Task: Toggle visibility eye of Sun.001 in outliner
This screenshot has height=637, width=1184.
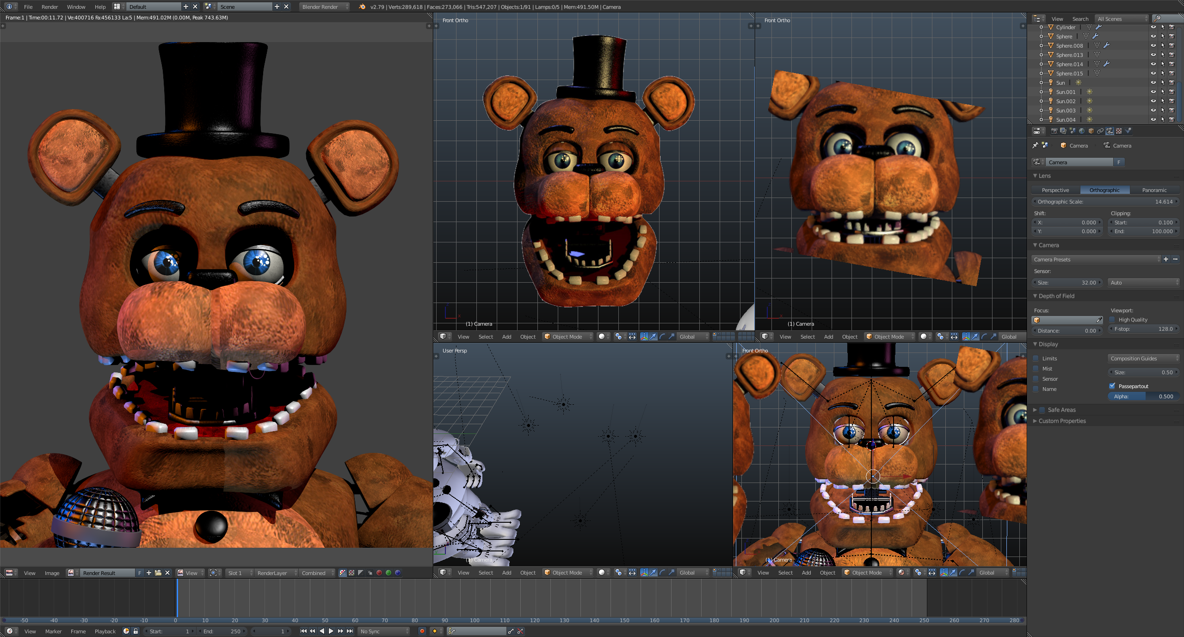Action: pyautogui.click(x=1153, y=92)
